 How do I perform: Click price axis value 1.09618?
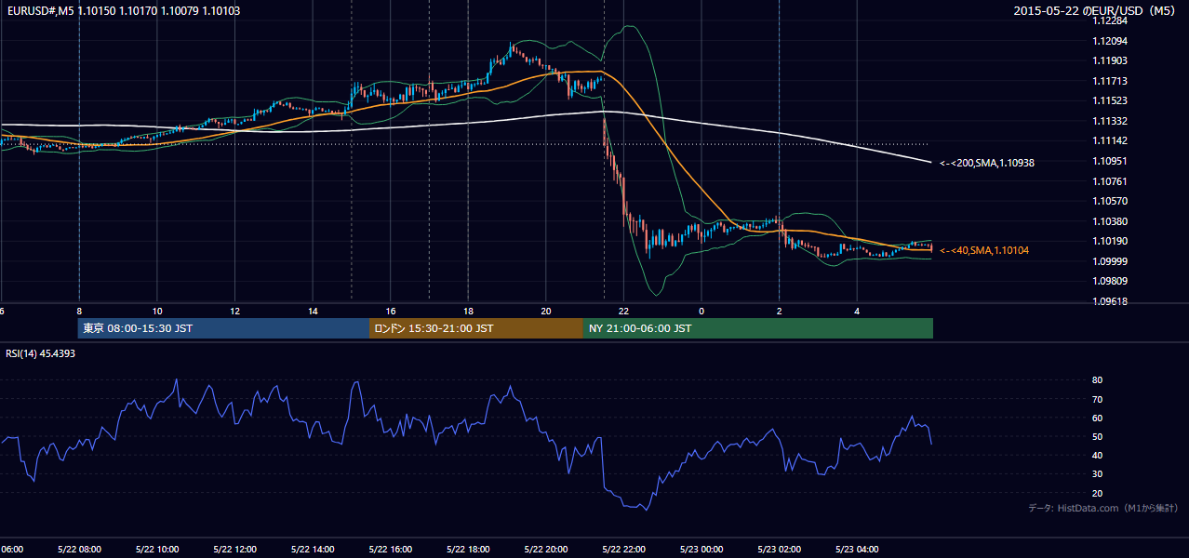(1111, 301)
